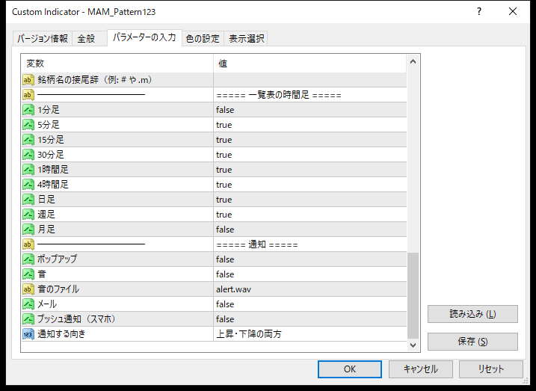
Task: Click the scrollbar down arrow
Action: [413, 345]
